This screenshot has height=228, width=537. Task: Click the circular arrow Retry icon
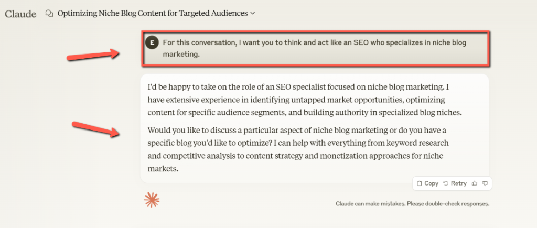coord(446,183)
